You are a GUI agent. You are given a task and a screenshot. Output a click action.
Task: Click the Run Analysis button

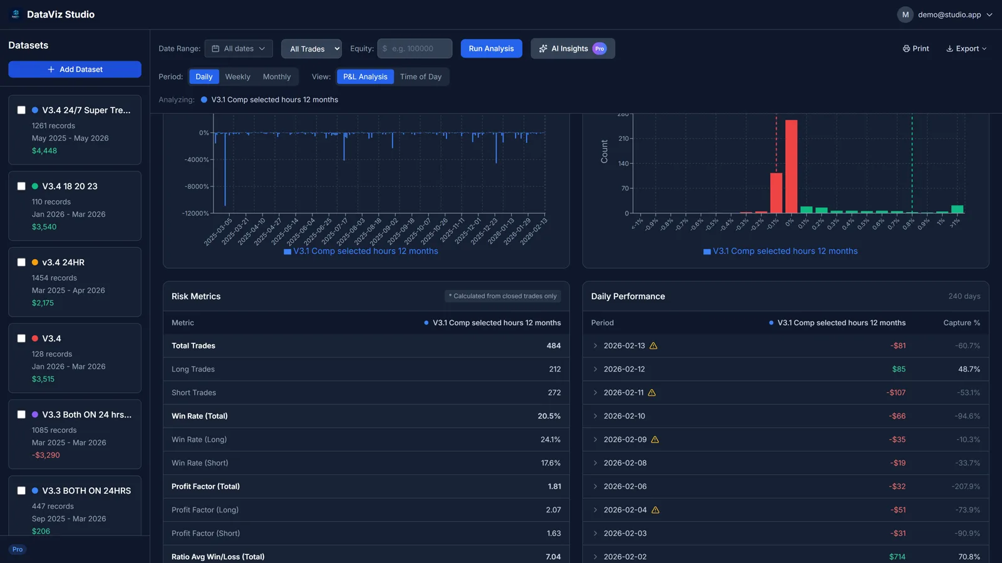coord(492,49)
